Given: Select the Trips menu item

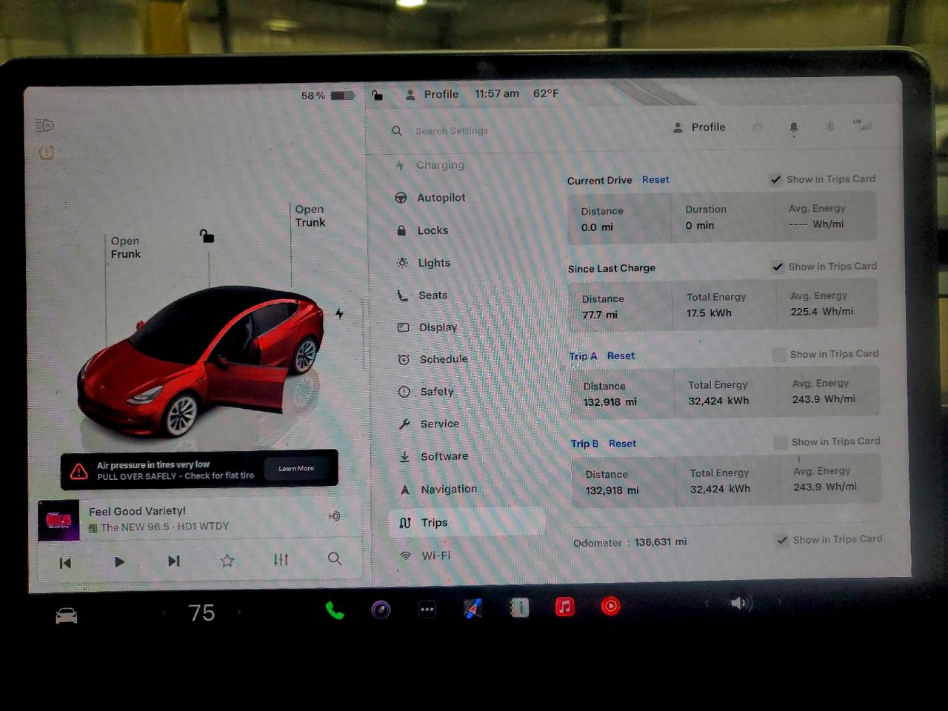Looking at the screenshot, I should (x=467, y=522).
